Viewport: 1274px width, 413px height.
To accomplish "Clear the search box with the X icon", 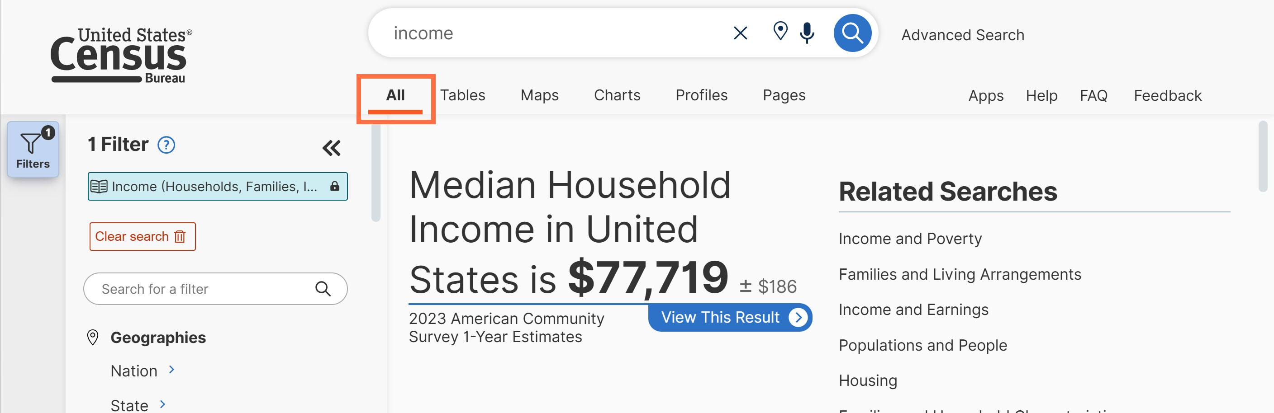I will point(740,33).
